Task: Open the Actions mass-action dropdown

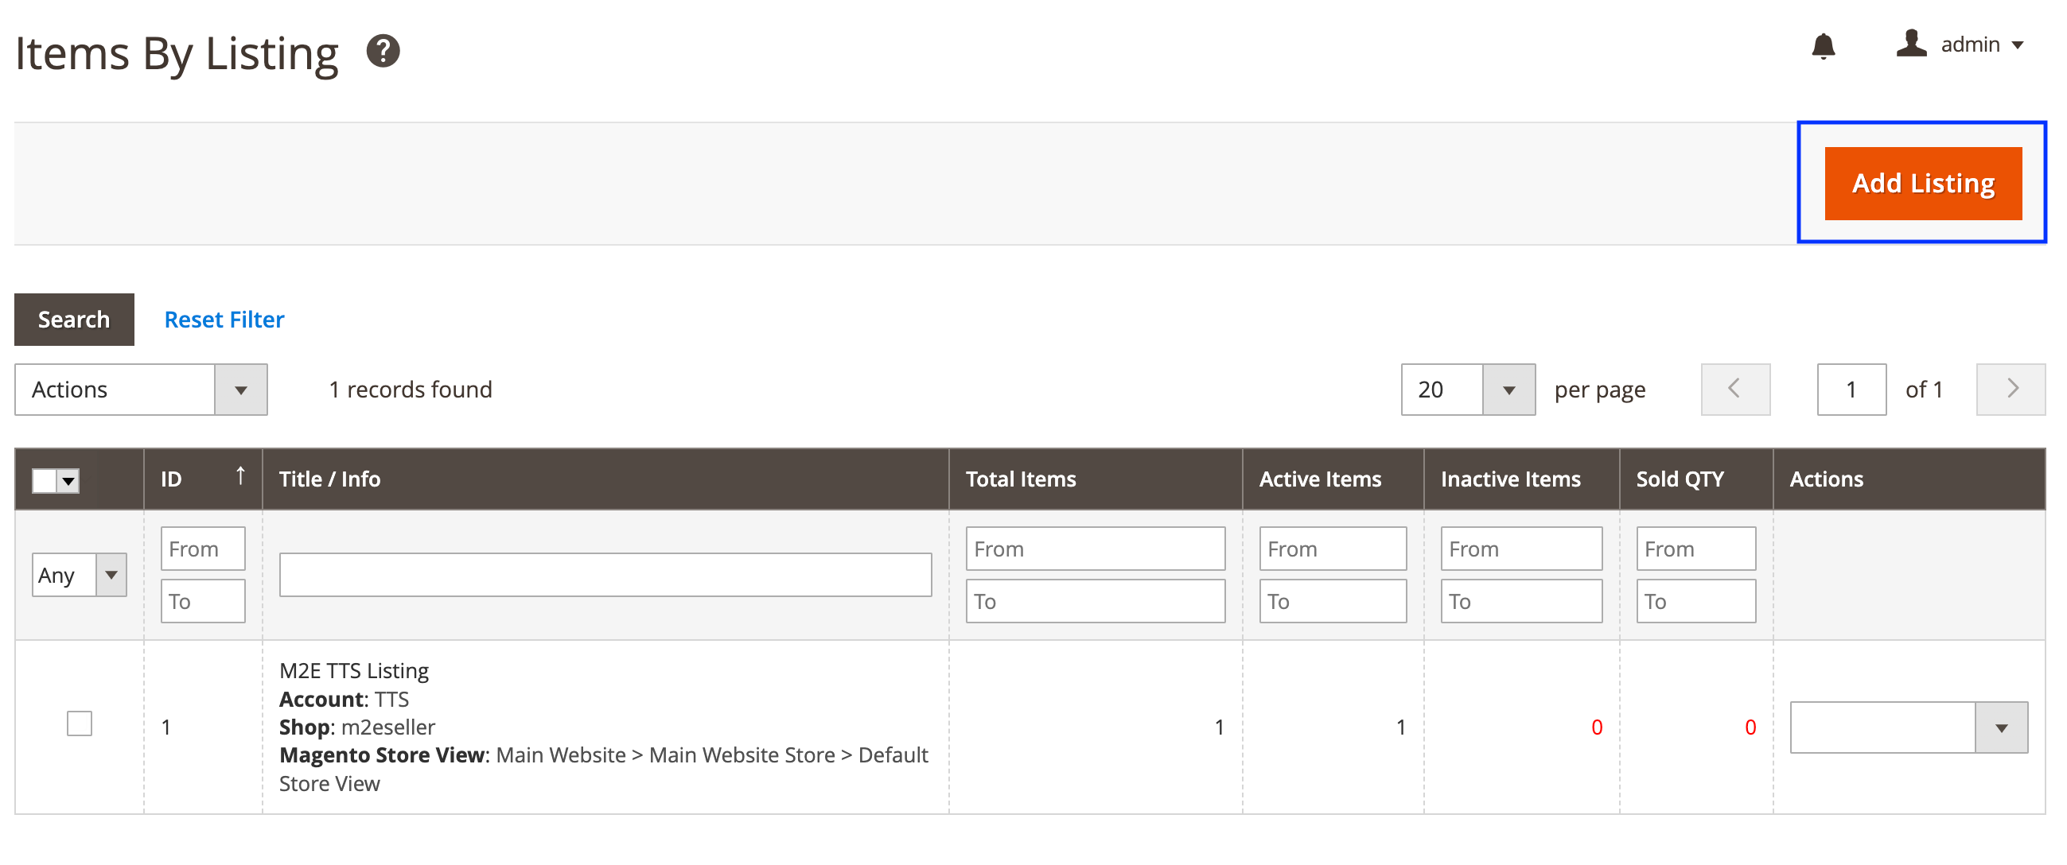Action: tap(140, 390)
